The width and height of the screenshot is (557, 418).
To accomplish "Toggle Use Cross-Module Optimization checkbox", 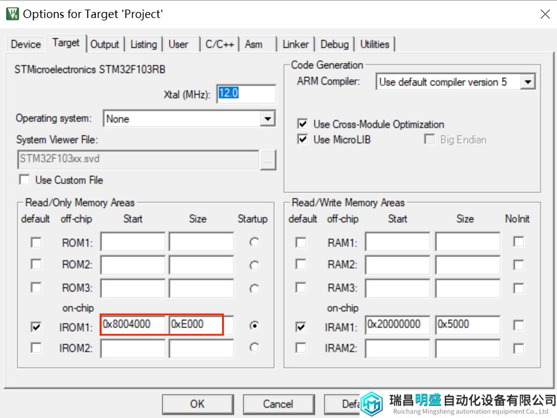I will (x=303, y=124).
